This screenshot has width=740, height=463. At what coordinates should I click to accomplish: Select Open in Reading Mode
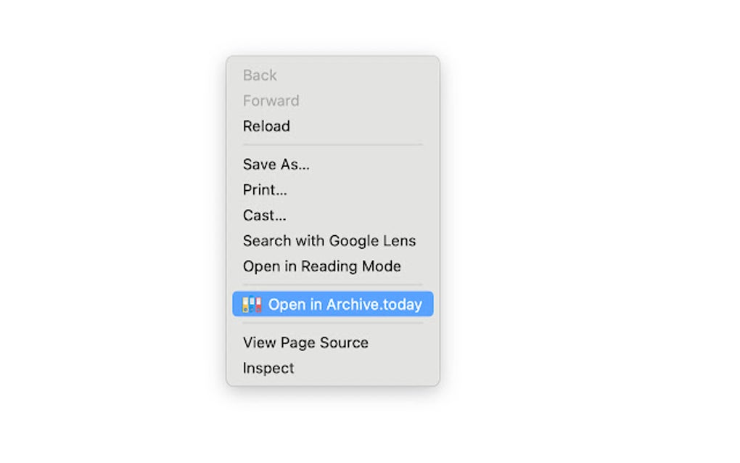coord(321,266)
